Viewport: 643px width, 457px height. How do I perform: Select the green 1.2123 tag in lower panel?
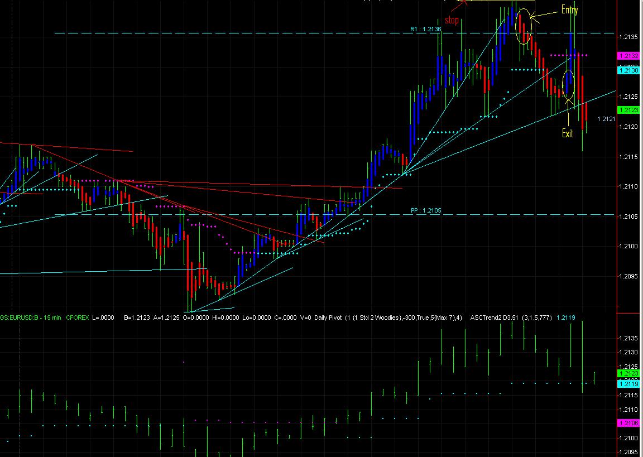(628, 373)
